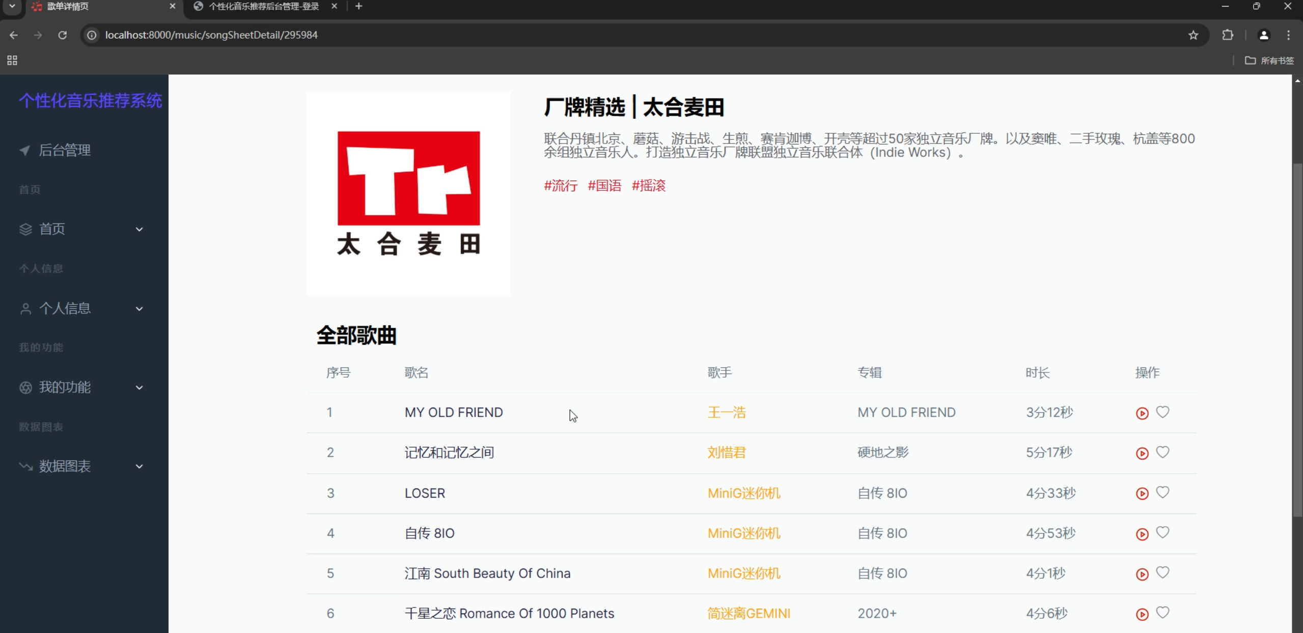Close the 歌单详情页 tab
The height and width of the screenshot is (633, 1303).
click(x=173, y=6)
